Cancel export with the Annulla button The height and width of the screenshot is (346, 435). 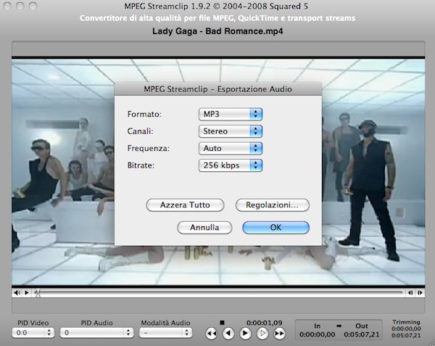(x=204, y=228)
